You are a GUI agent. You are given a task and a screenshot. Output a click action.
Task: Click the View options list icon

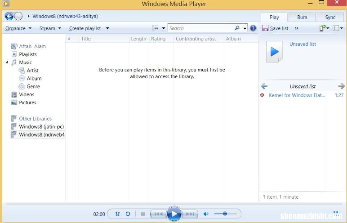coord(155,28)
